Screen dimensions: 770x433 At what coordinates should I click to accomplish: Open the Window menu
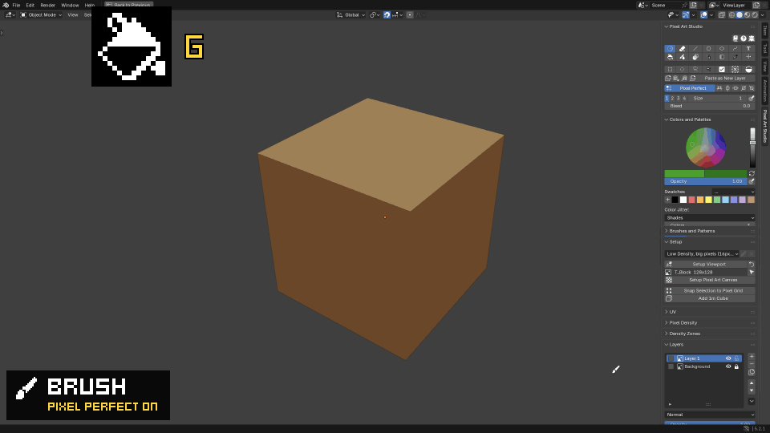(x=70, y=5)
